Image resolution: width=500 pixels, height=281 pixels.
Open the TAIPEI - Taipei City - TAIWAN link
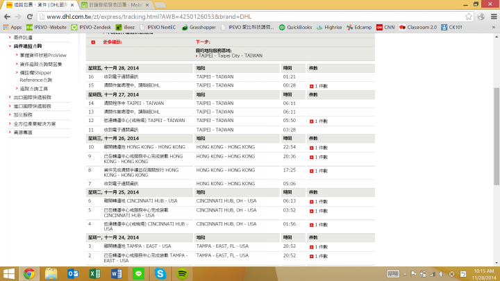tap(231, 56)
